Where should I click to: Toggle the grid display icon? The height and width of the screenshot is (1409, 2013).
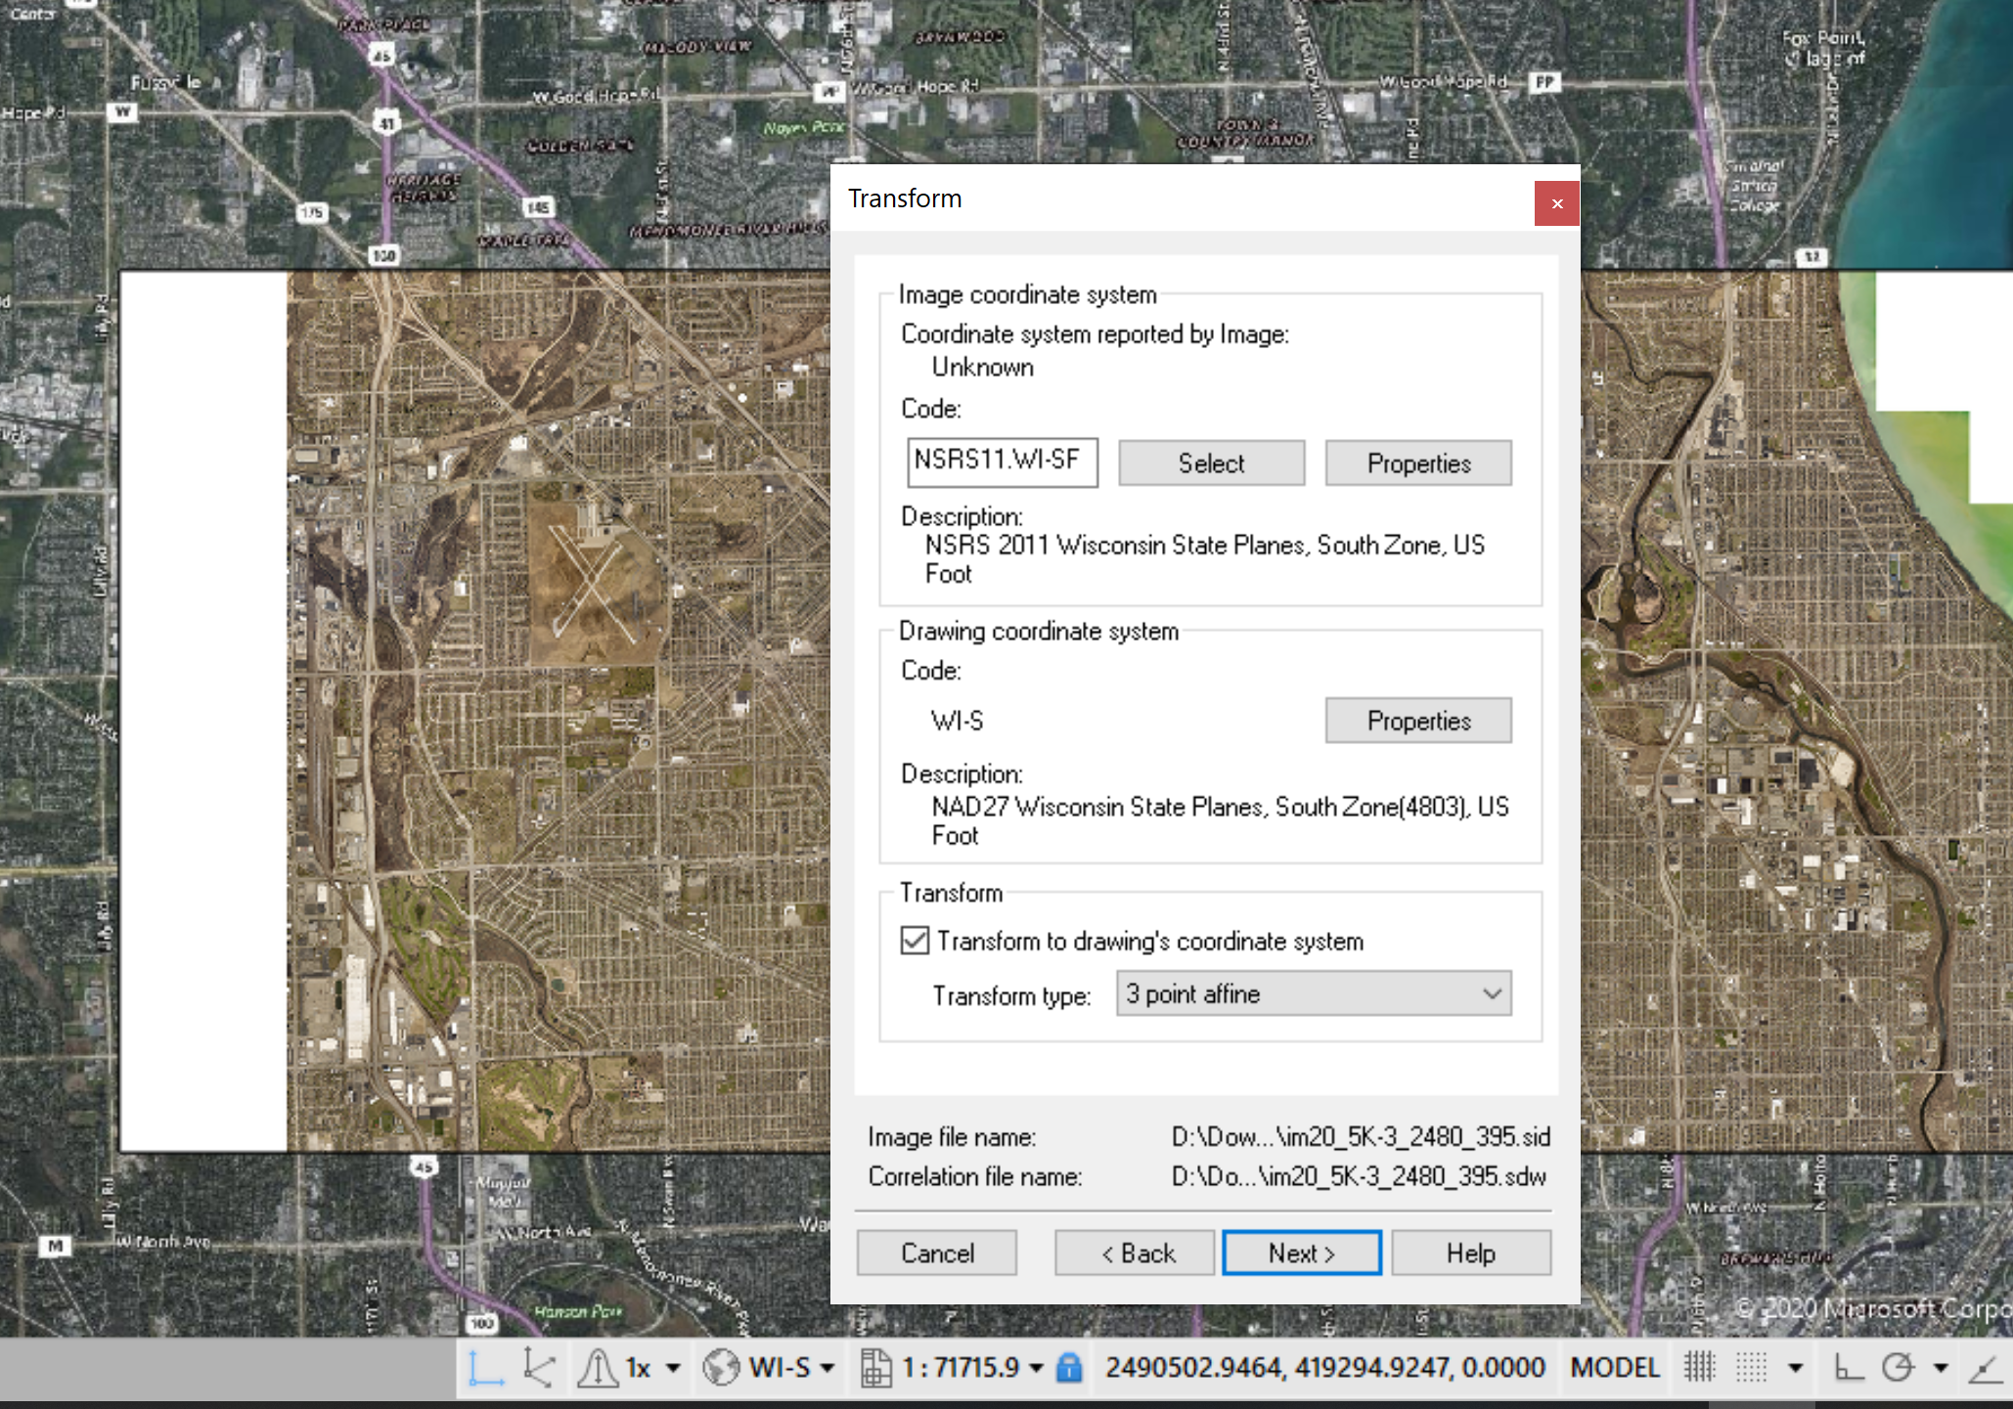1752,1368
